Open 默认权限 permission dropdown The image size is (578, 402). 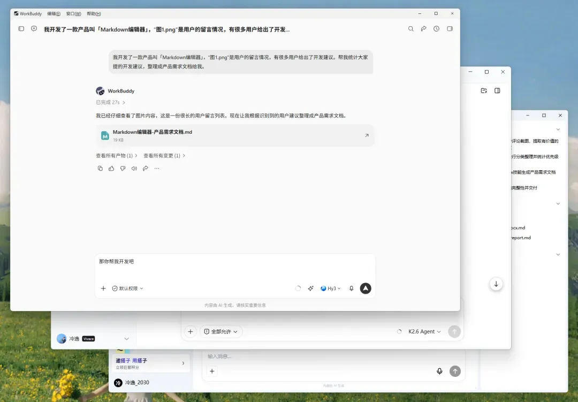(127, 289)
